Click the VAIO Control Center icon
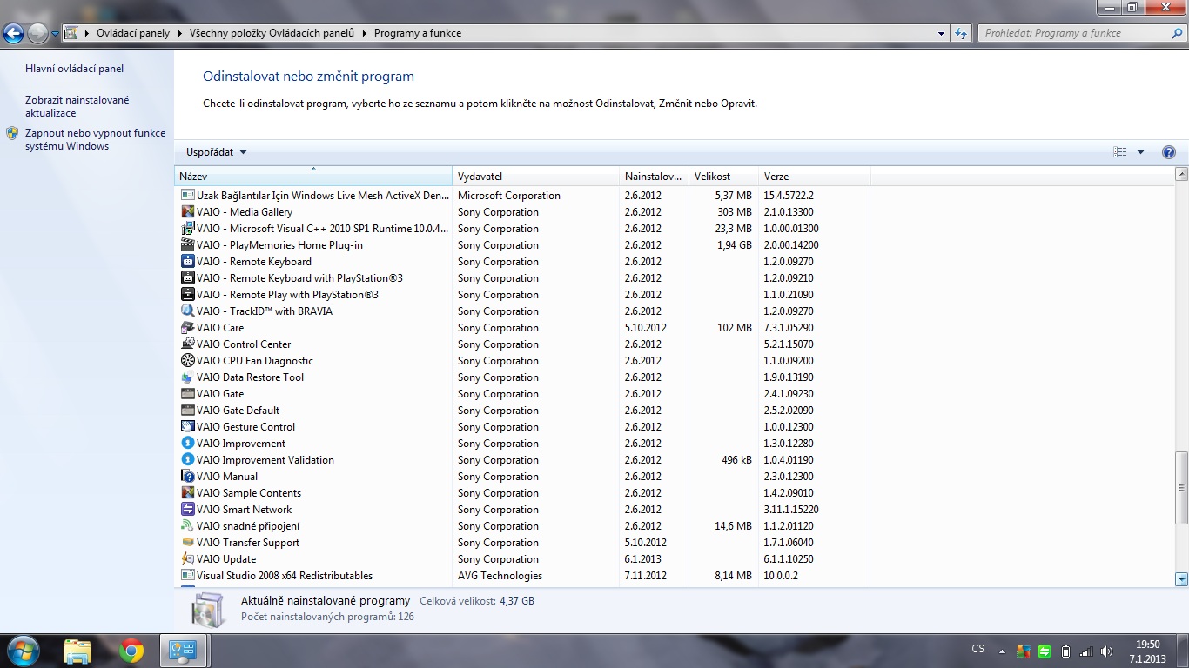 tap(187, 344)
